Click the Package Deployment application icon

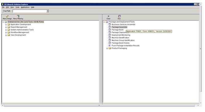click(x=110, y=32)
